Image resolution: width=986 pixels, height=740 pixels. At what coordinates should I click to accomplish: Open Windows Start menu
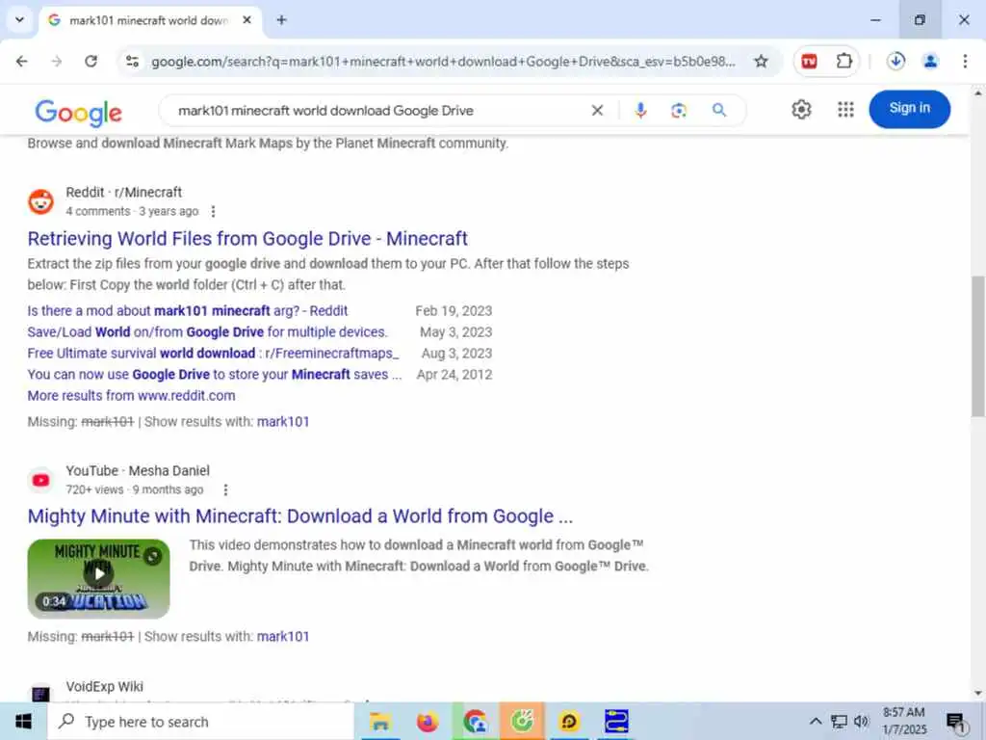click(23, 721)
